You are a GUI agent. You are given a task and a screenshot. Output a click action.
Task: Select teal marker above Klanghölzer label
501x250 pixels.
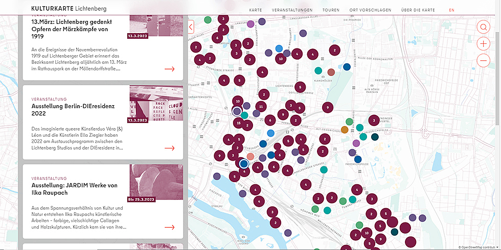tap(318, 70)
